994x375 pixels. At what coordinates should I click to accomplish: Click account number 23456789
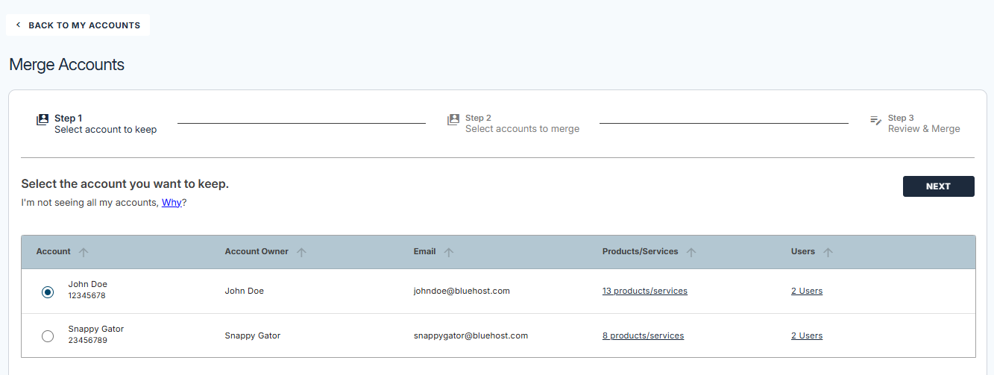tap(87, 341)
